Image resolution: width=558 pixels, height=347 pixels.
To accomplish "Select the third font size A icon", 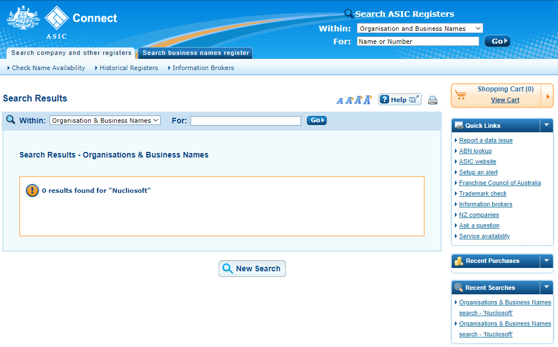I will (x=358, y=100).
